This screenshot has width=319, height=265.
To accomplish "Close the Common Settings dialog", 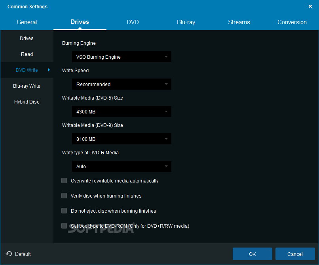I will (x=310, y=6).
